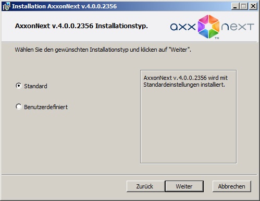260x201 pixels.
Task: Select the Benutzerdefiniert radio button
Action: point(19,107)
